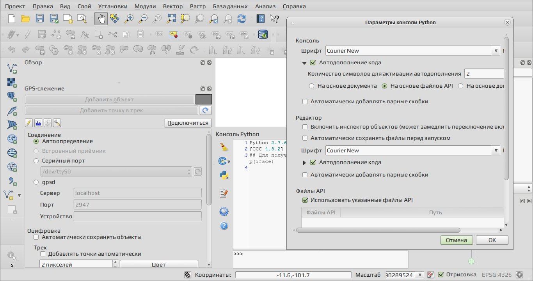Run command with the Python logo icon
533x281 pixels.
224,175
